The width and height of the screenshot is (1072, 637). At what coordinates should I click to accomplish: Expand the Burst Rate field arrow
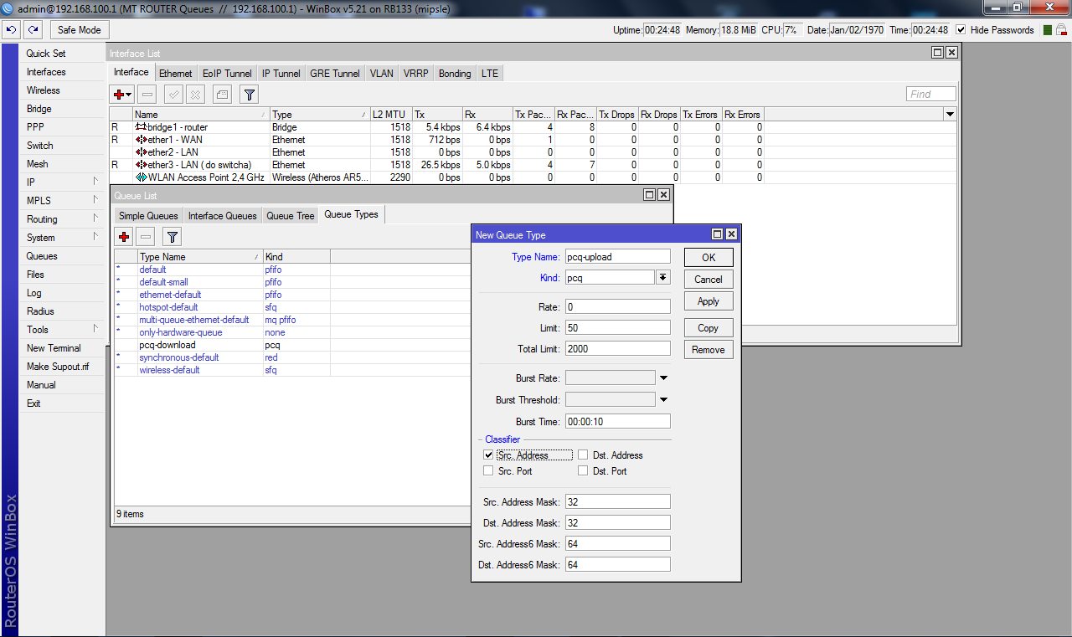coord(663,378)
